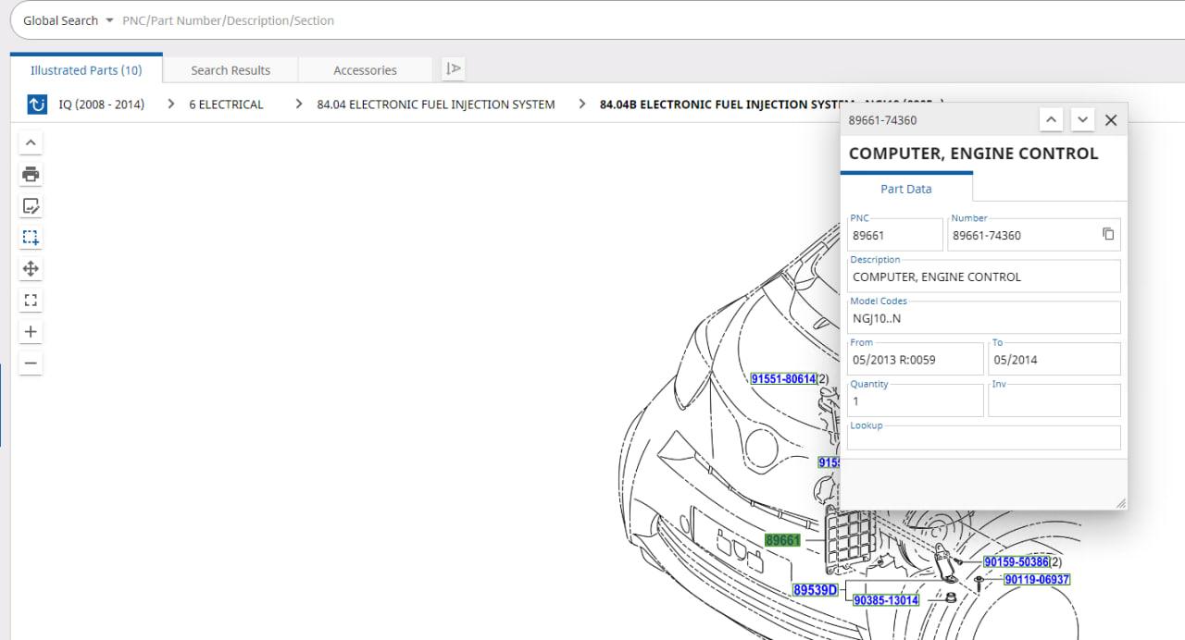Screen dimensions: 1185x640
Task: Click the print icon in left toolbar
Action: 31,174
